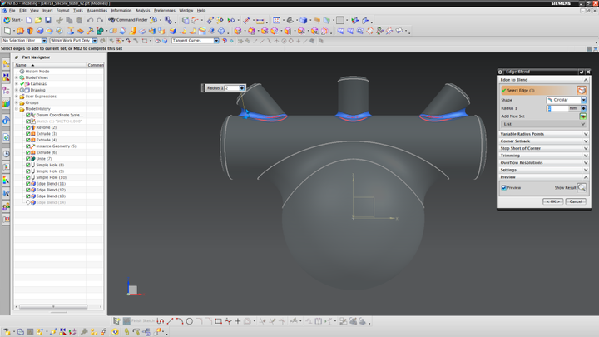Click the Name column header
The image size is (599, 337).
[50, 65]
